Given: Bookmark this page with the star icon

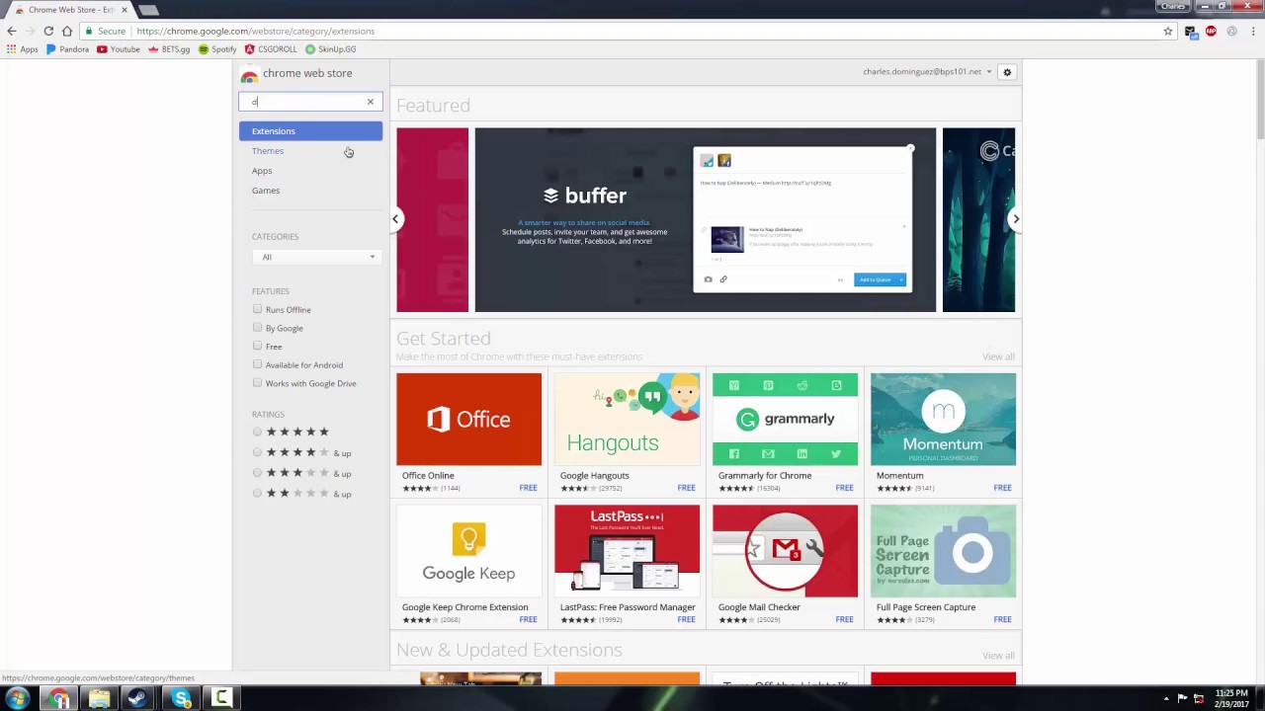Looking at the screenshot, I should (x=1168, y=31).
